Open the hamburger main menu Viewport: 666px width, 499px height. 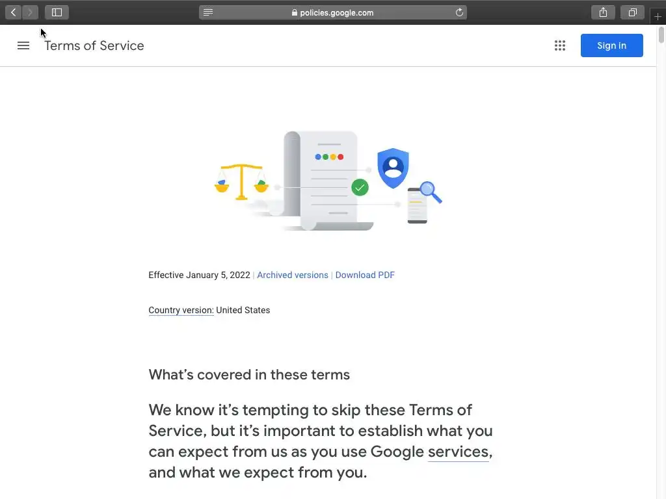tap(23, 45)
